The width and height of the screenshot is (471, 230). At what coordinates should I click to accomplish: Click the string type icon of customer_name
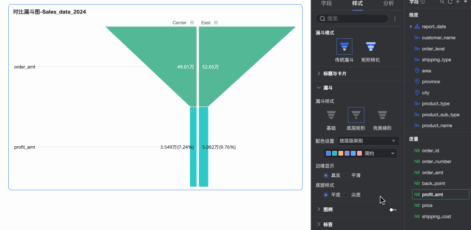coord(417,38)
